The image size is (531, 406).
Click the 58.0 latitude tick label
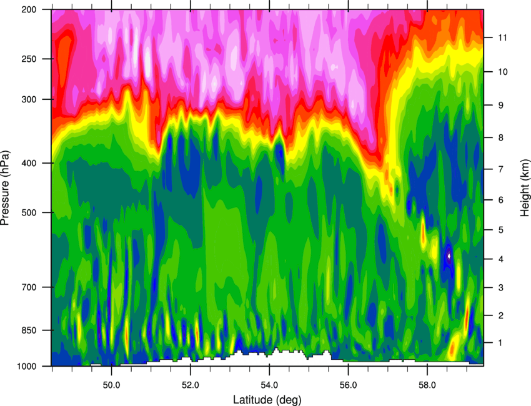[427, 385]
